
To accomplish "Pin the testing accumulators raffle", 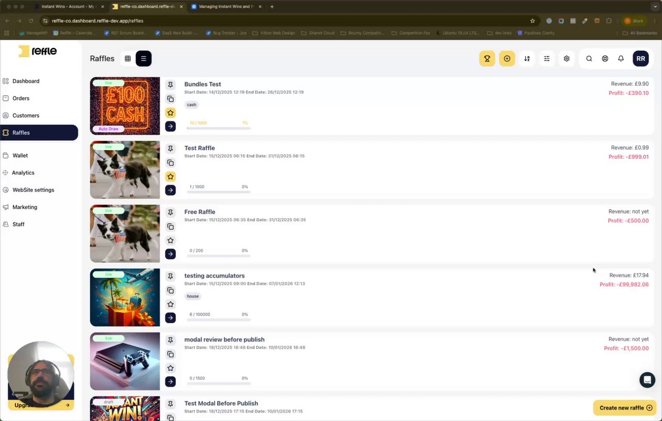I will [170, 277].
